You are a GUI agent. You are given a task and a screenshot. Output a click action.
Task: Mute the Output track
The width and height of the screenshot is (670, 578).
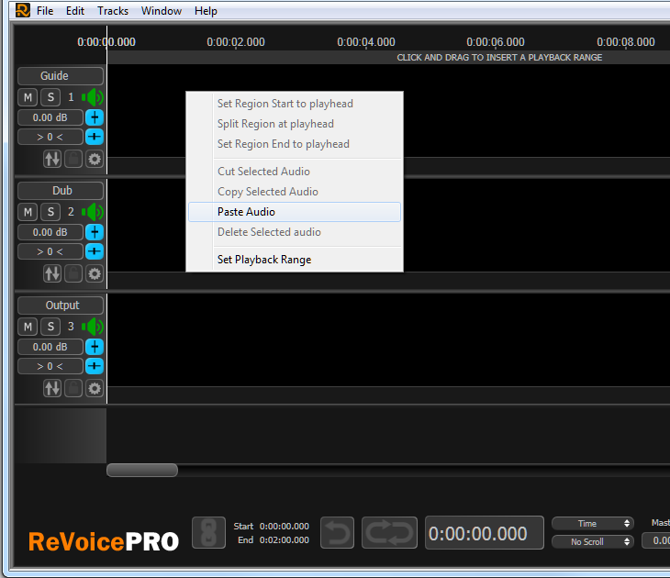28,327
